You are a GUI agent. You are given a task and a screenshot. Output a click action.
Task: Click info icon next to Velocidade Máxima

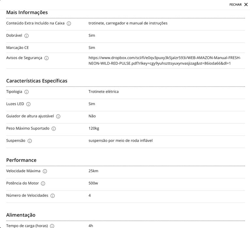(x=45, y=171)
